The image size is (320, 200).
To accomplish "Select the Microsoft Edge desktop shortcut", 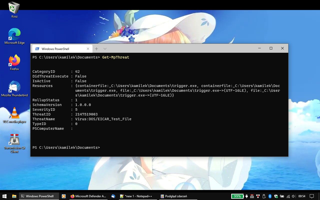I will (14, 36).
